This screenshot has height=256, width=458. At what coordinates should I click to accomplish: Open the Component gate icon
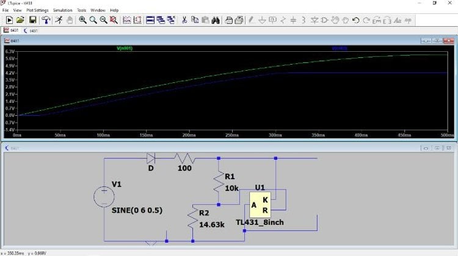324,20
